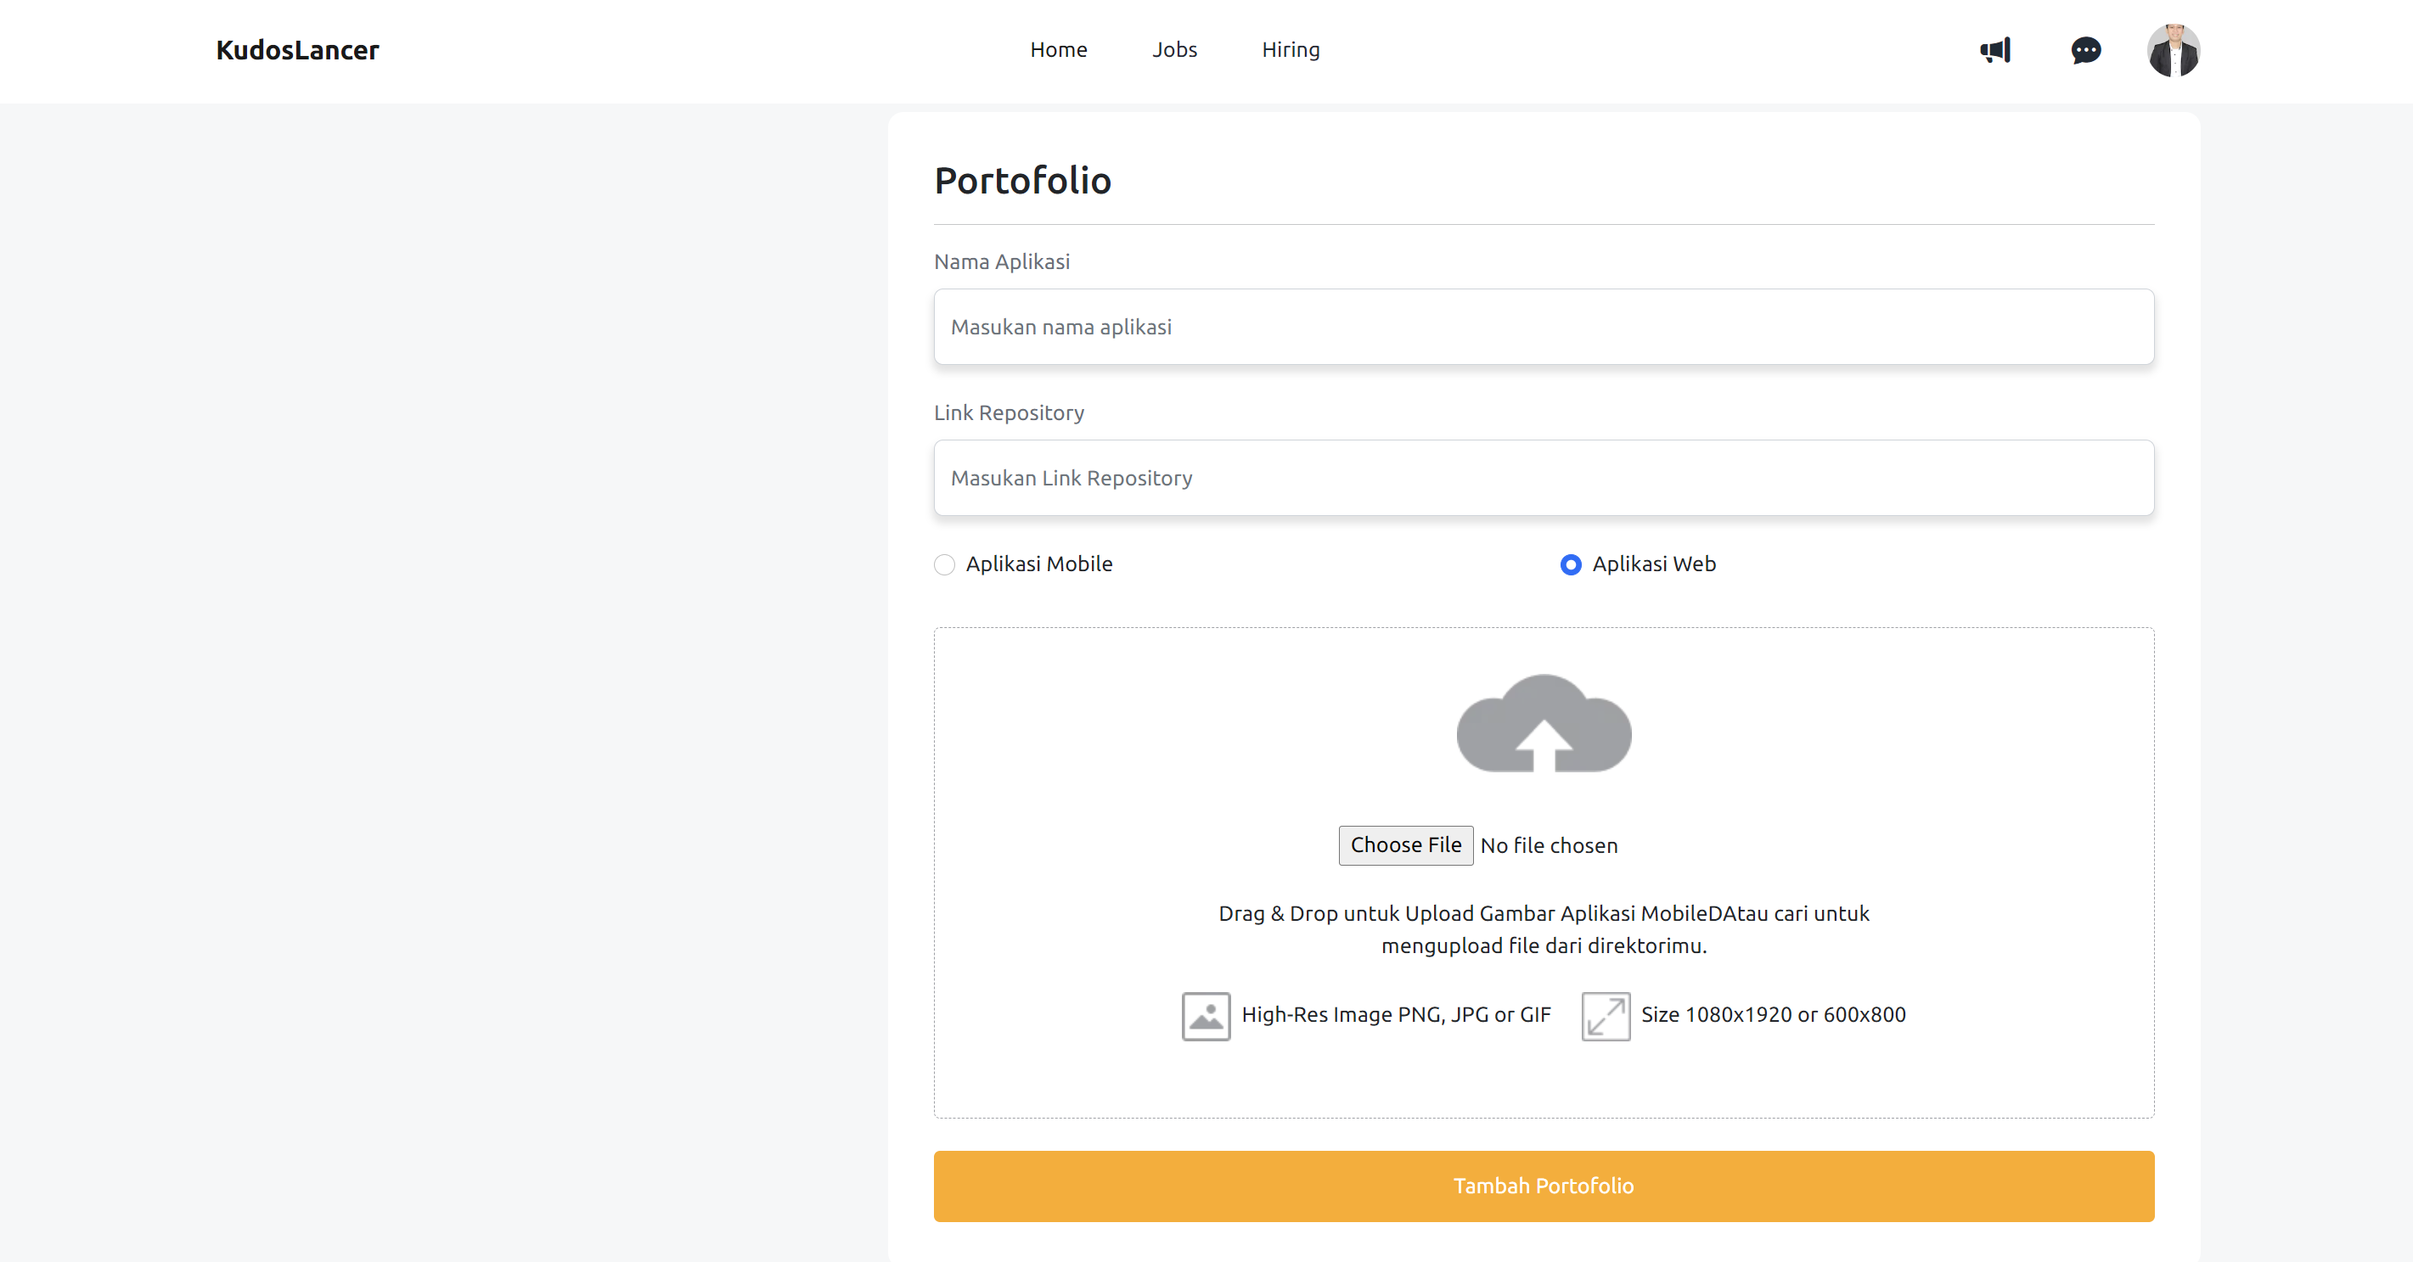The image size is (2413, 1262).
Task: Click the KudosLancer logo link
Action: pyautogui.click(x=297, y=51)
